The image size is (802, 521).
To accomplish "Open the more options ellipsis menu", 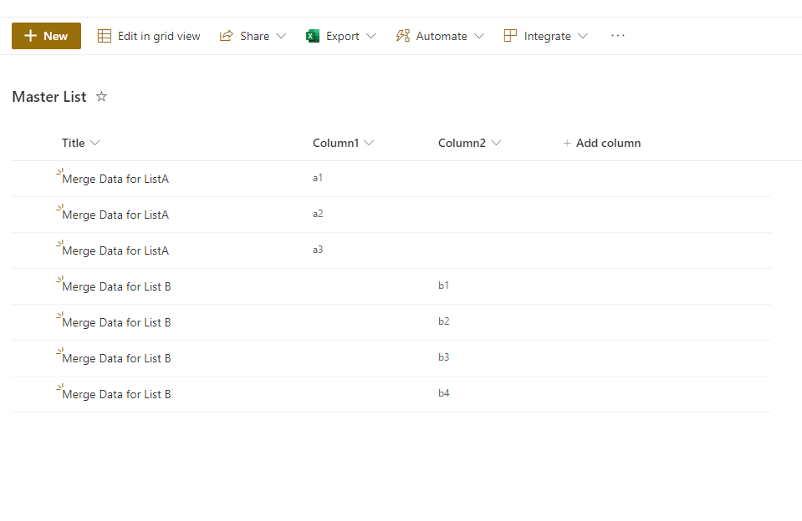I will 618,36.
